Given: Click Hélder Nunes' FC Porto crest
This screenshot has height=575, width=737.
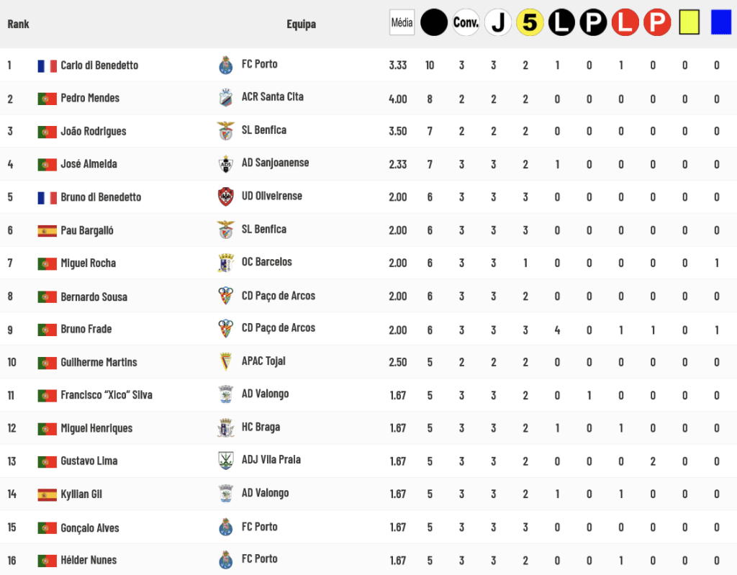Looking at the screenshot, I should coord(225,559).
